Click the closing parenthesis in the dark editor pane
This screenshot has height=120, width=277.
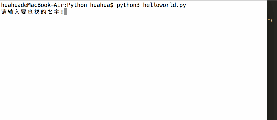(271, 21)
